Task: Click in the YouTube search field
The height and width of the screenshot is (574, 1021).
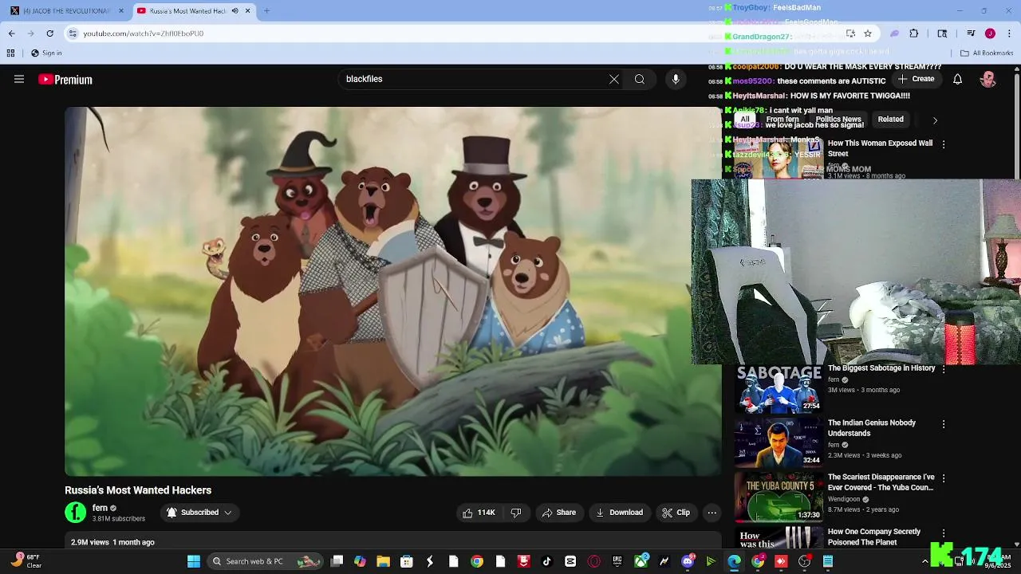Action: coord(471,79)
